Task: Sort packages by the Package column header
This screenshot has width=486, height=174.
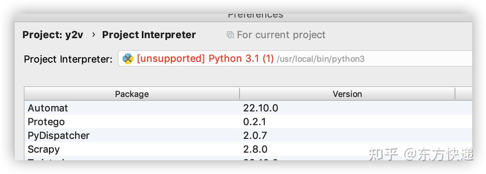Action: point(132,94)
